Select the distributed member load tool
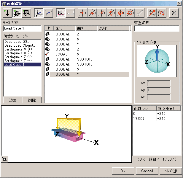 (x=17, y=13)
